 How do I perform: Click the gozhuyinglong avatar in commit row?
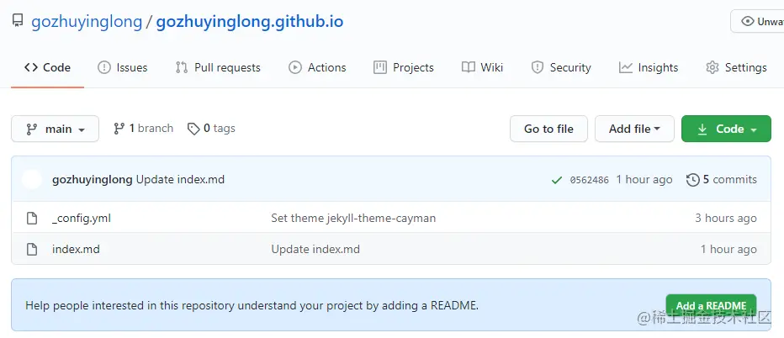(x=31, y=179)
